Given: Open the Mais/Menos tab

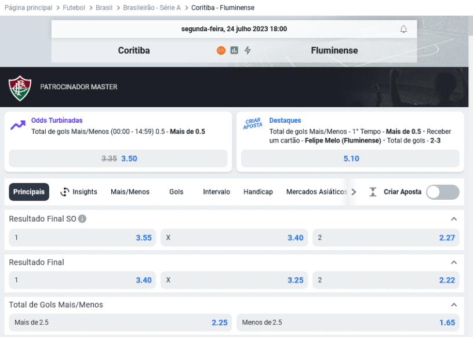Looking at the screenshot, I should pos(130,192).
